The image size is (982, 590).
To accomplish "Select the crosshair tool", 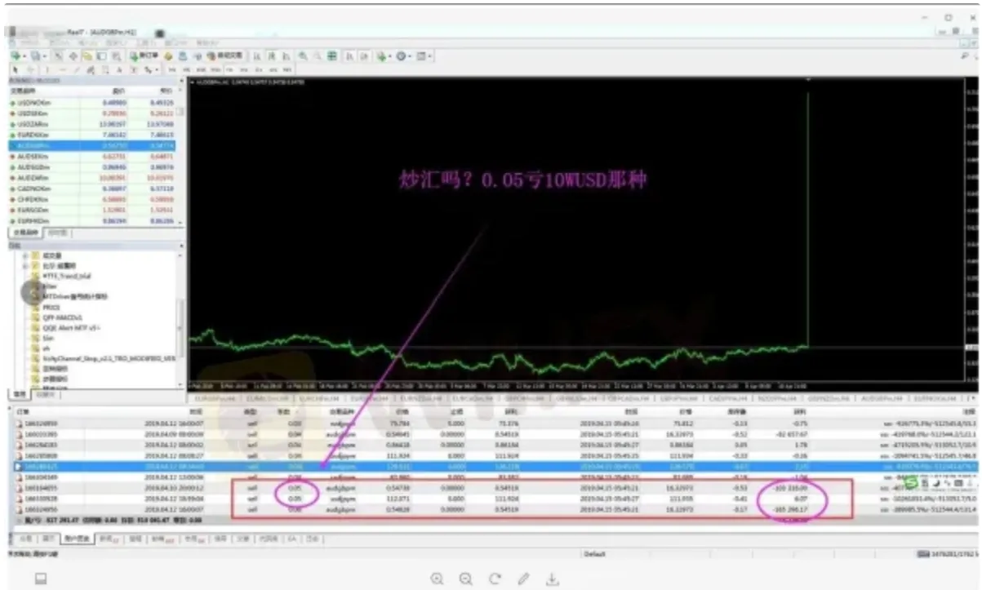I will [x=30, y=69].
